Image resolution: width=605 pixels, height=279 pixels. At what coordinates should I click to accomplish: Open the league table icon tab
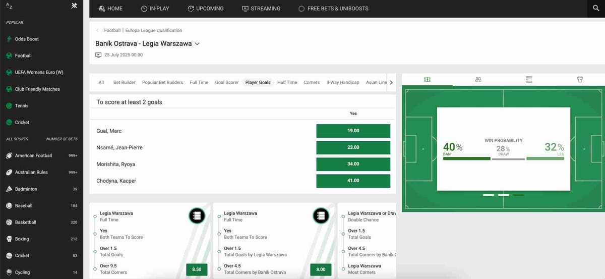point(529,79)
